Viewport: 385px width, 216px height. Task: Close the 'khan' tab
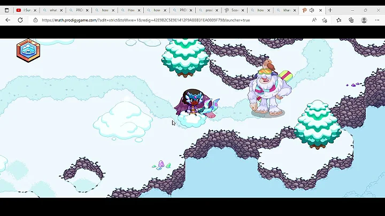tap(295, 10)
